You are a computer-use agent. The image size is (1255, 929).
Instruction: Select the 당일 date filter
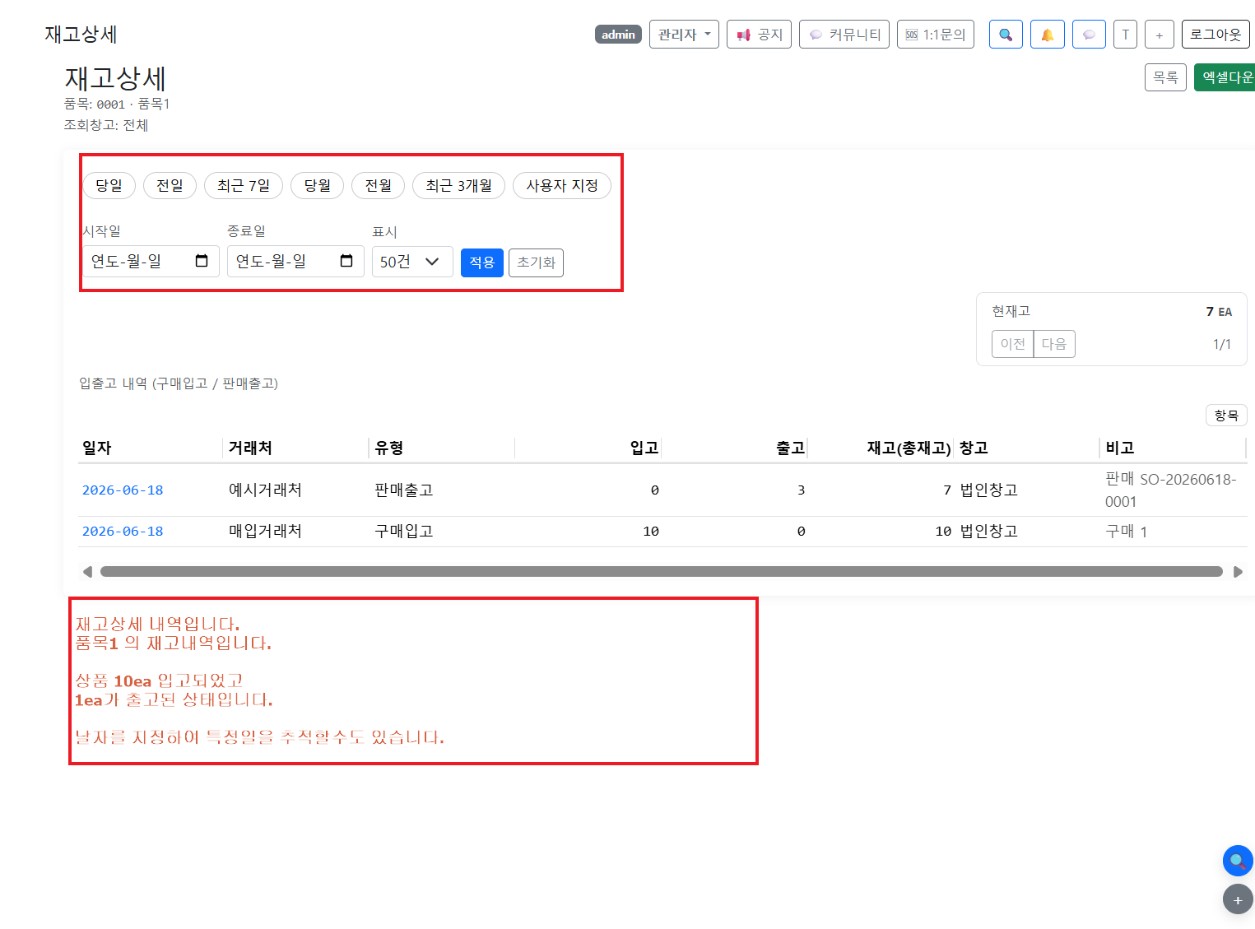tap(109, 185)
